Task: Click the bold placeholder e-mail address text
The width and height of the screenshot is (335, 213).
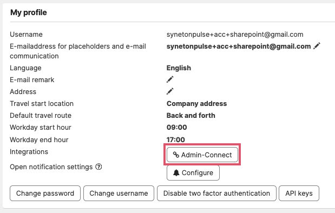Action: click(x=239, y=46)
